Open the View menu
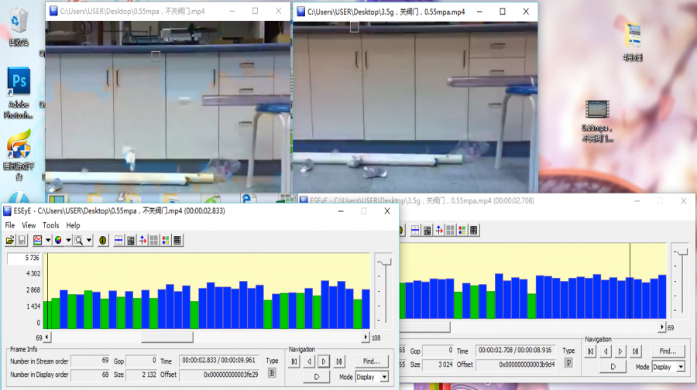Screen dimensions: 697x390 [x=29, y=225]
